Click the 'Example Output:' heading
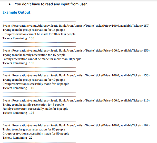This screenshot has width=157, height=143. click(17, 12)
